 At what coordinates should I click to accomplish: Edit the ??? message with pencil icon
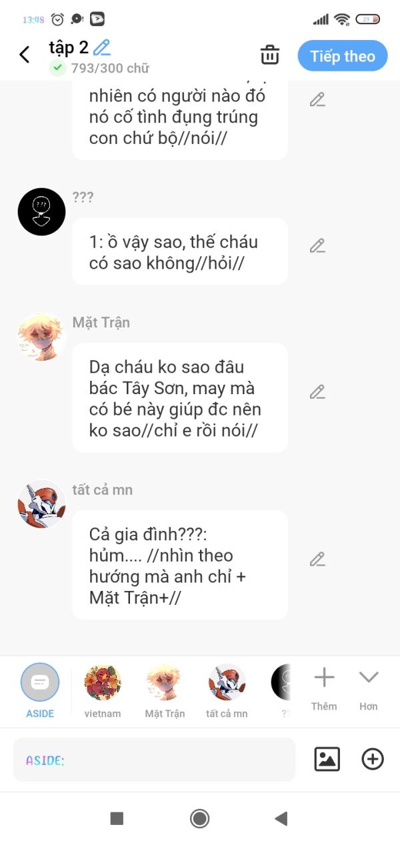click(317, 245)
